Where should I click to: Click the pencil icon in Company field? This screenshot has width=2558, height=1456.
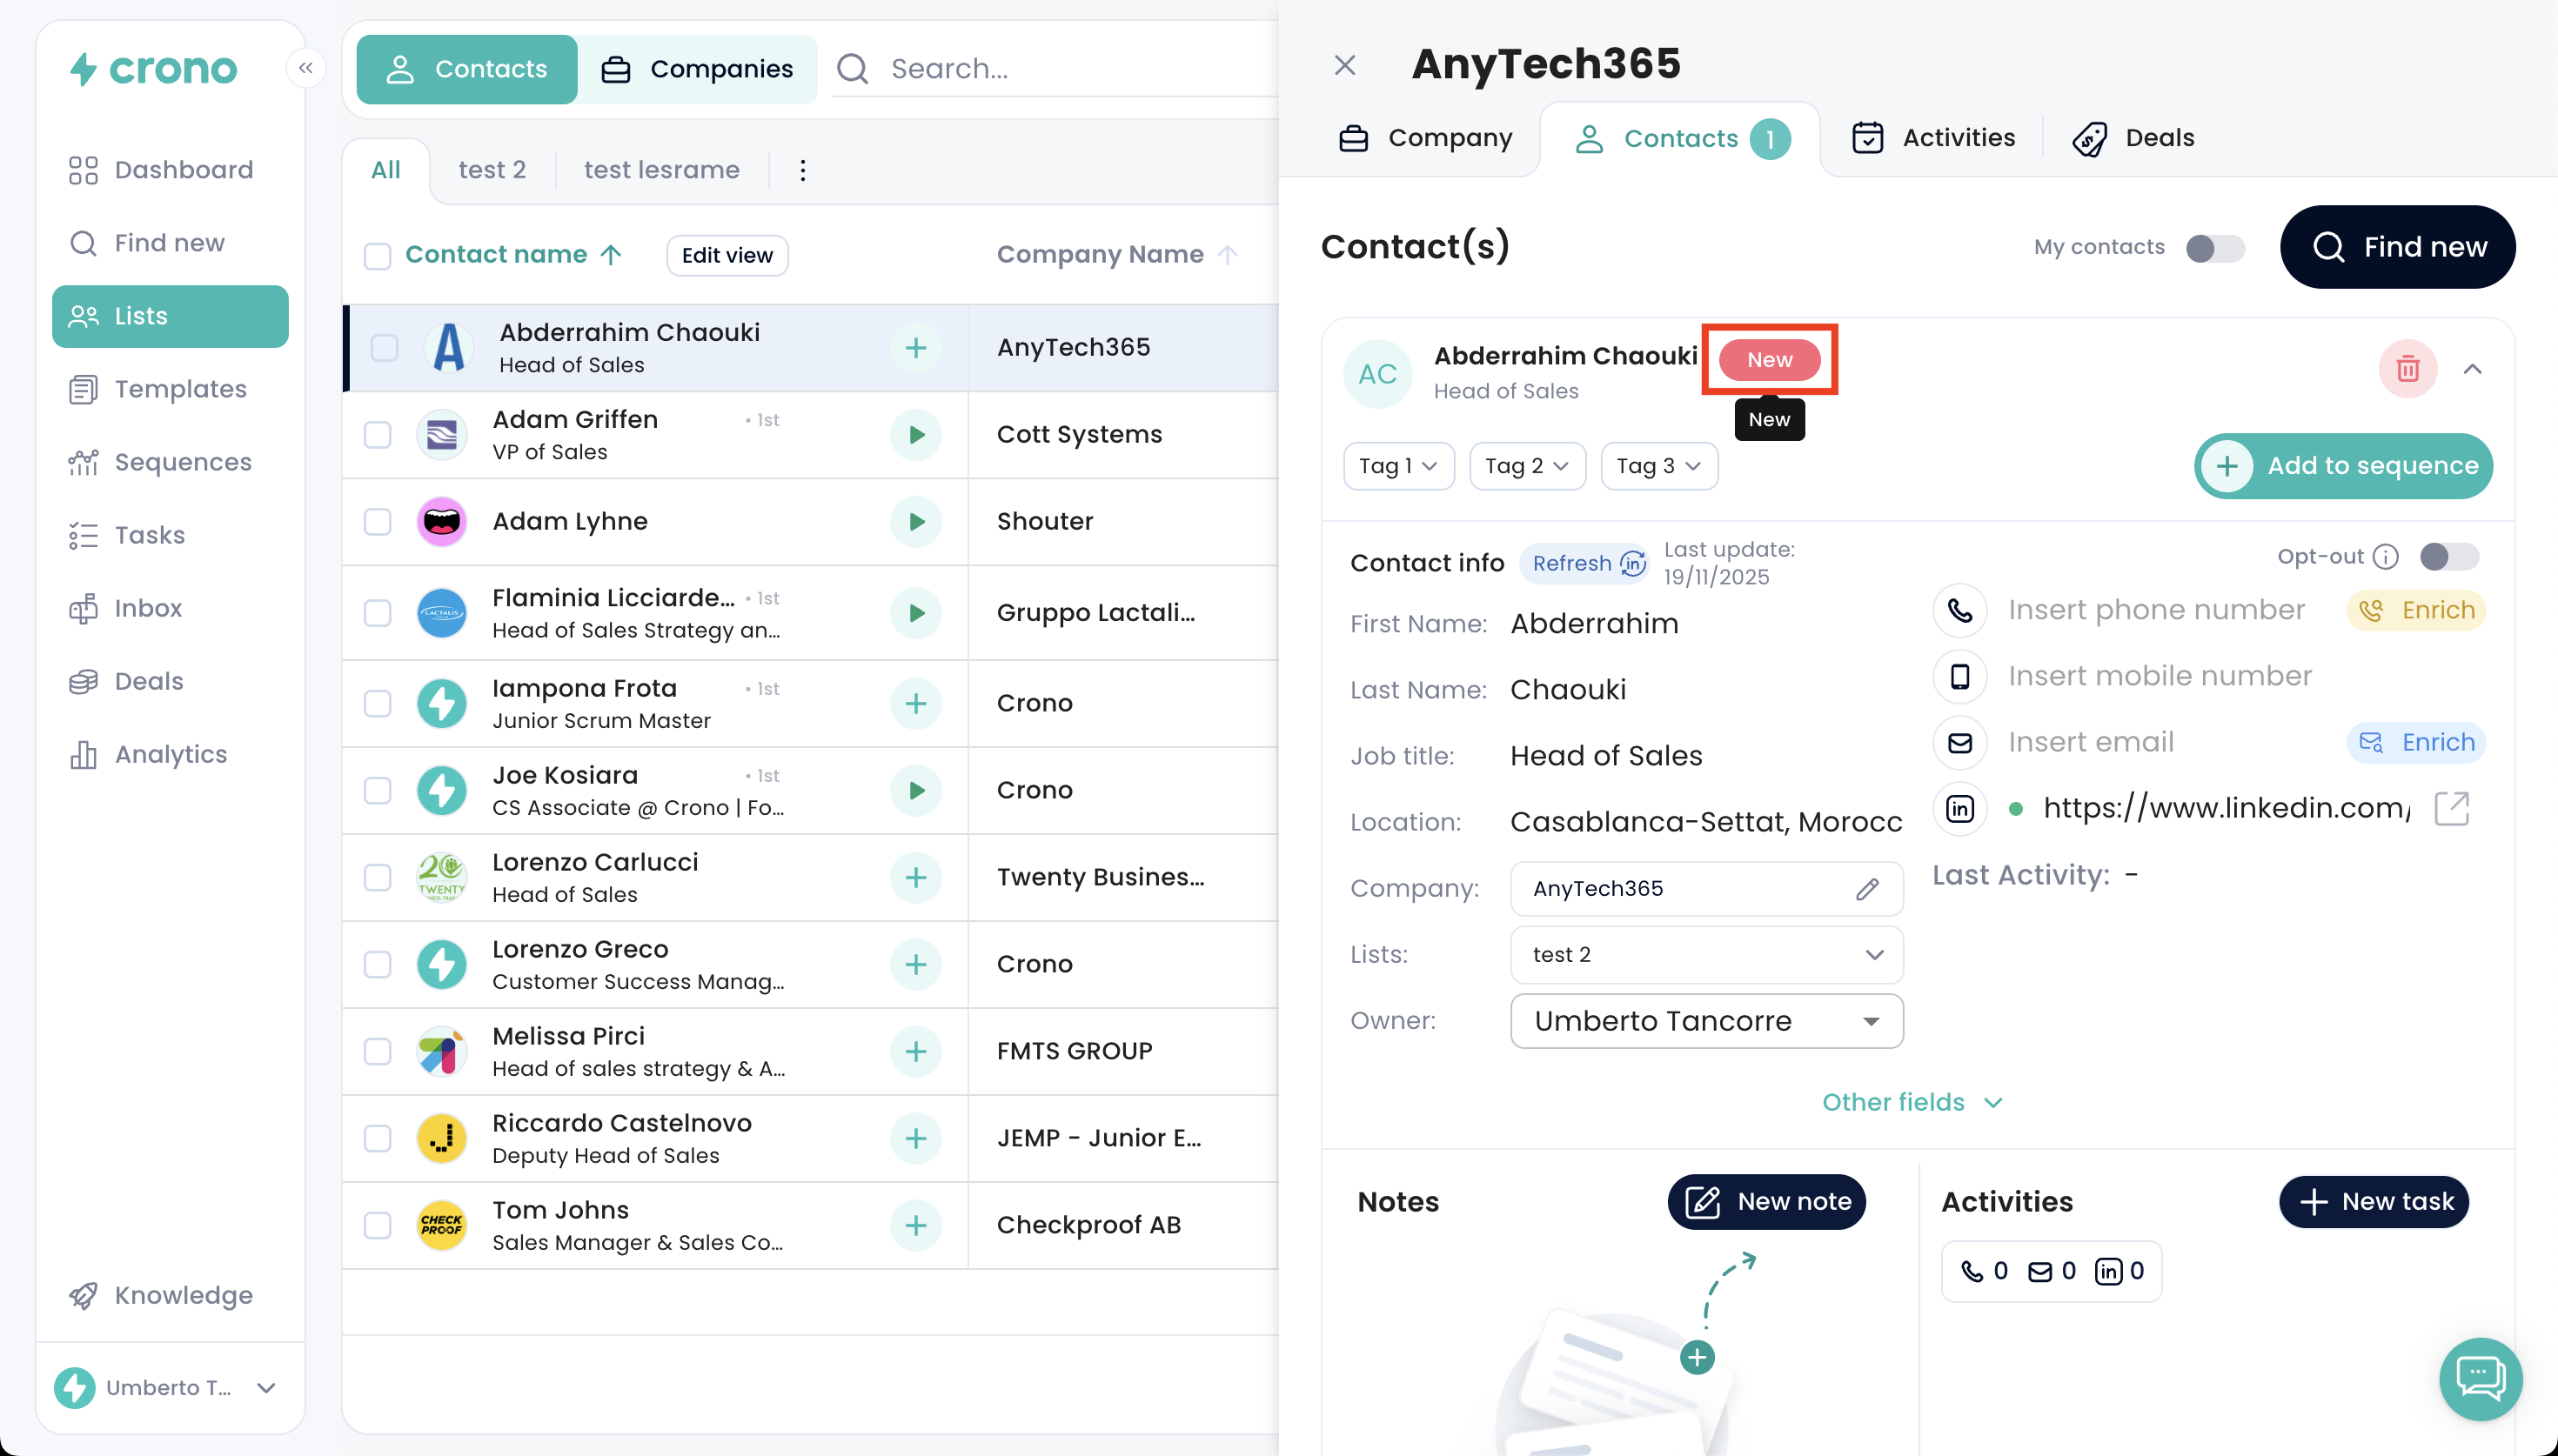pyautogui.click(x=1866, y=889)
